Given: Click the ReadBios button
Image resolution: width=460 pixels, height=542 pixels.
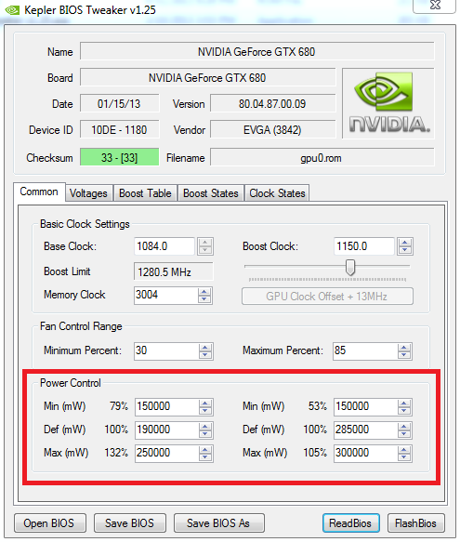Looking at the screenshot, I should (x=350, y=523).
